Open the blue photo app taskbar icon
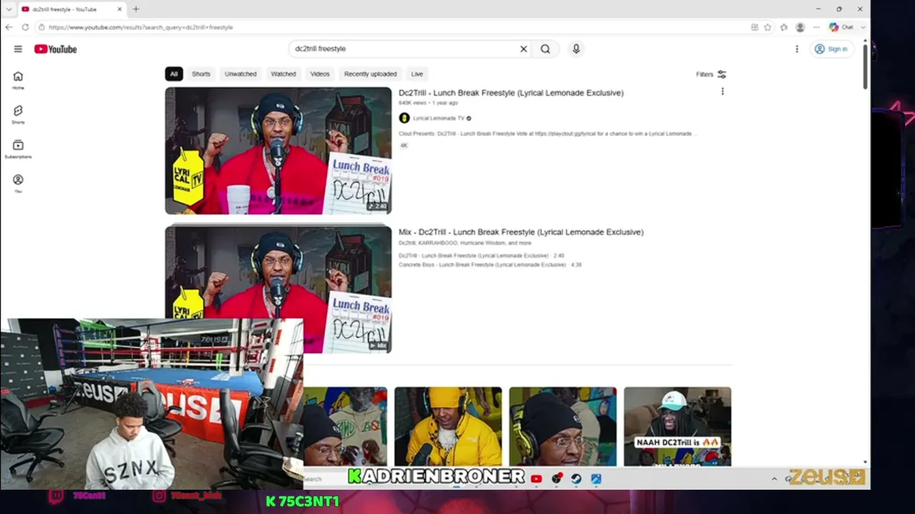915x514 pixels. [596, 478]
